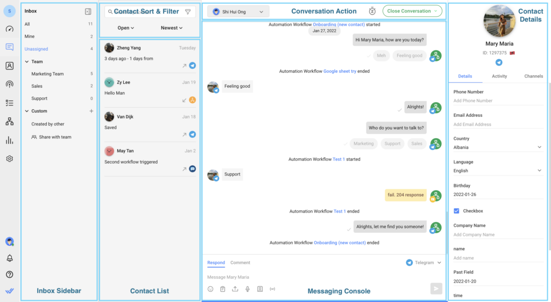This screenshot has height=302, width=551.
Task: Insert a dynamic variable with the braces icon
Action: [x=272, y=289]
